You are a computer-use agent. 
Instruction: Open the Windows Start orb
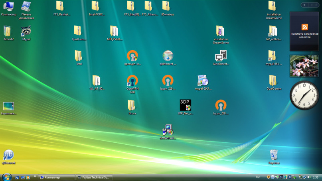click(x=7, y=177)
